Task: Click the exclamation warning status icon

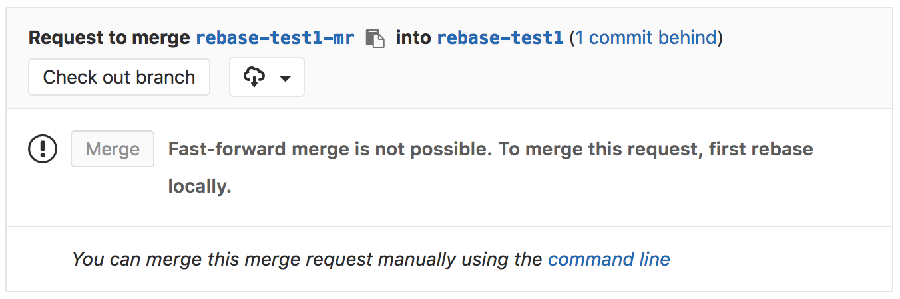Action: point(43,149)
